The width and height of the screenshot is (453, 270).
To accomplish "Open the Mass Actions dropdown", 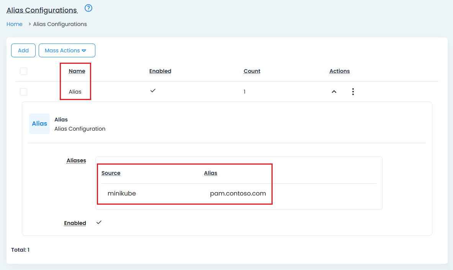I will pyautogui.click(x=67, y=50).
